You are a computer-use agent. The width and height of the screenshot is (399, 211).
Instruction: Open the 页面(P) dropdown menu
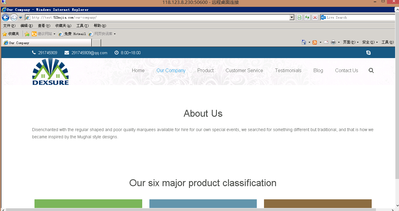coord(350,42)
